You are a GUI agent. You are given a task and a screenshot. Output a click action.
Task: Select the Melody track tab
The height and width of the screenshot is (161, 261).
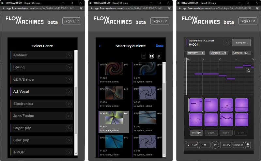click(197, 133)
